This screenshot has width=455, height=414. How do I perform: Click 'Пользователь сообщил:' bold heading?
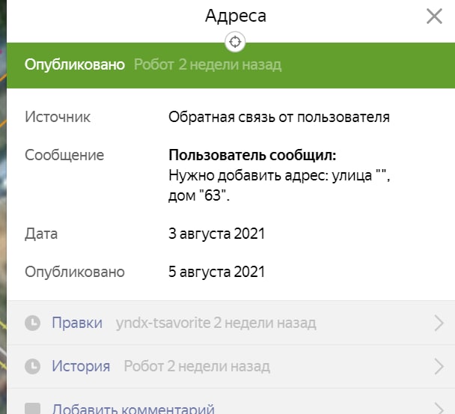[x=252, y=155]
